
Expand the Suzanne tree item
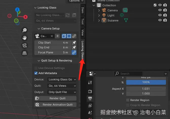pyautogui.click(x=99, y=20)
